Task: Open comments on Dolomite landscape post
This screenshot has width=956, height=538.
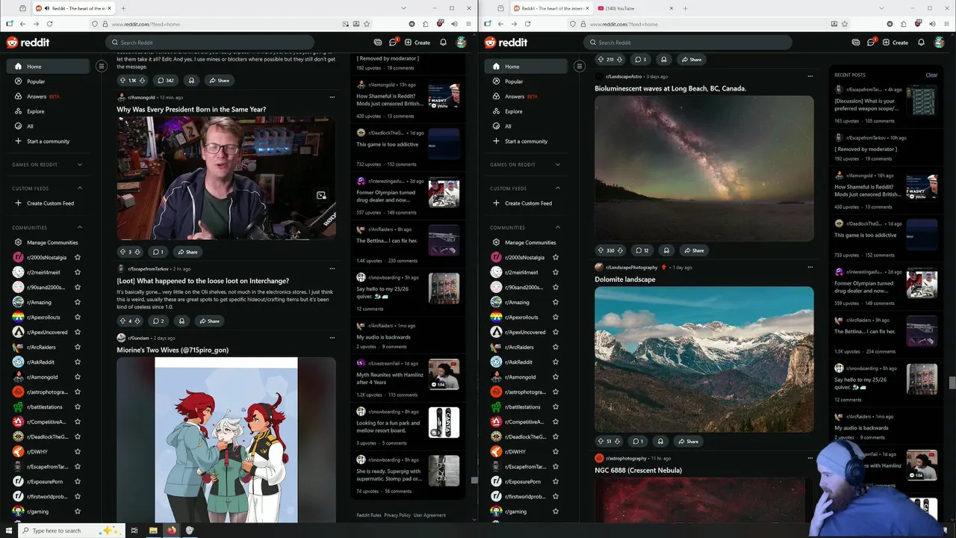Action: click(637, 442)
